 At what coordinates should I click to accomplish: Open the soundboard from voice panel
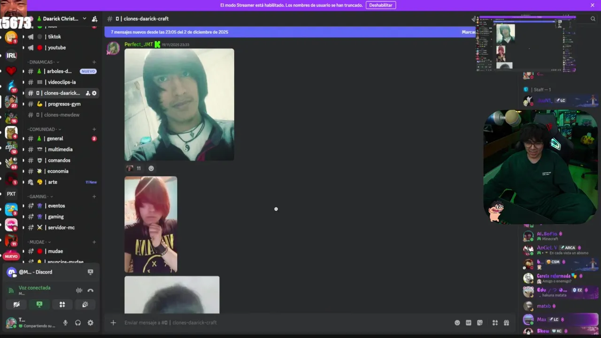tap(85, 304)
